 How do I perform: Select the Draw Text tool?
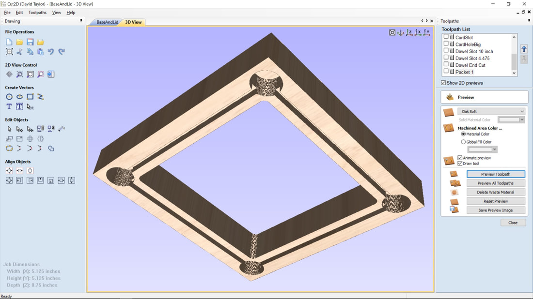[9, 106]
